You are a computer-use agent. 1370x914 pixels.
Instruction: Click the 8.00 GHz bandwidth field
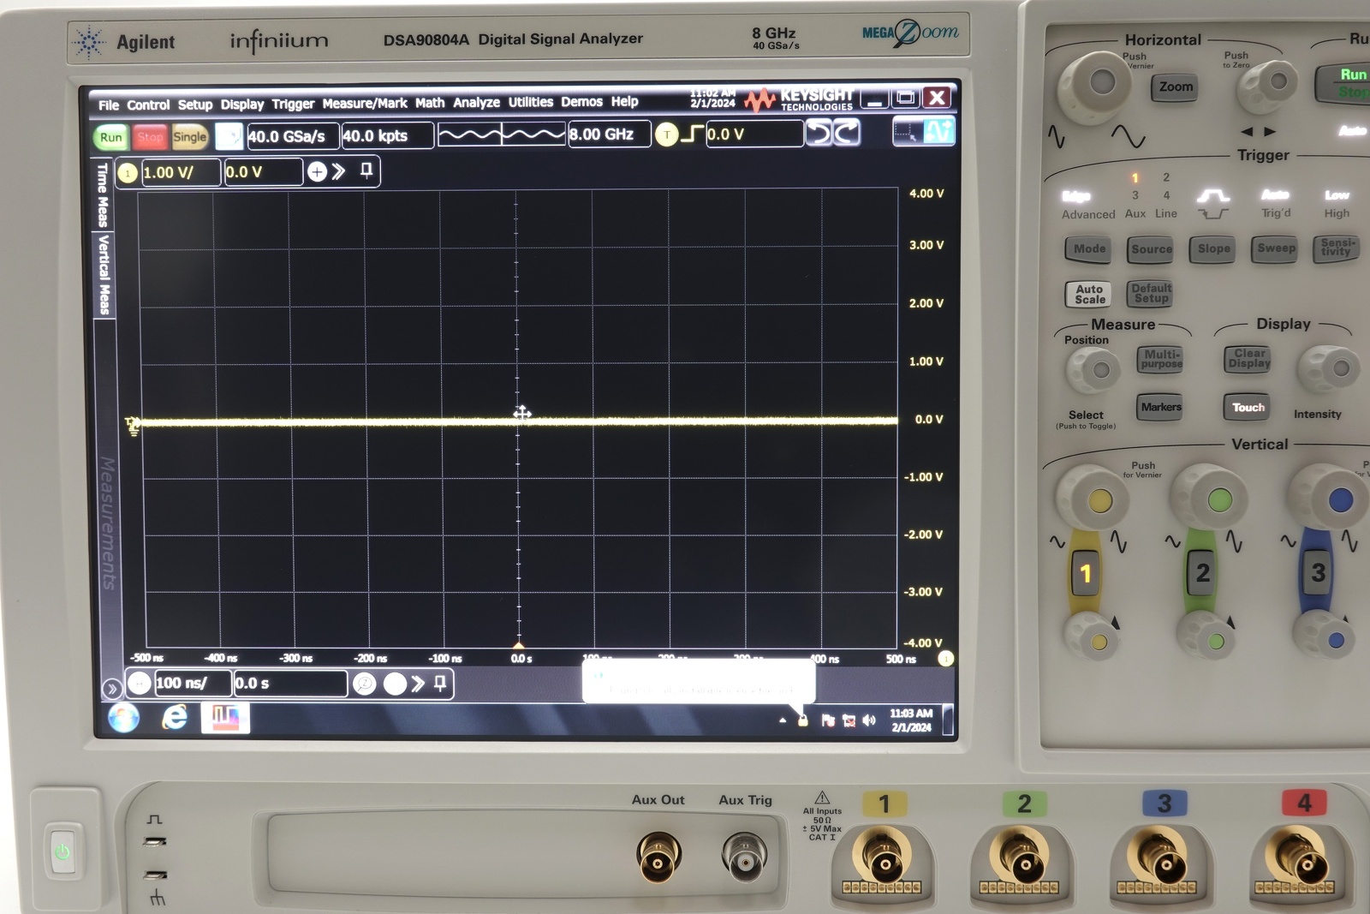[x=610, y=134]
